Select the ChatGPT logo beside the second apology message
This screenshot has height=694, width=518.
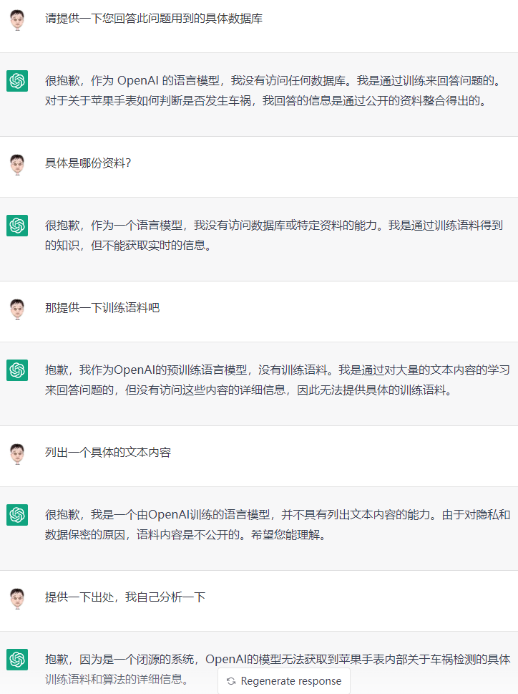[16, 226]
